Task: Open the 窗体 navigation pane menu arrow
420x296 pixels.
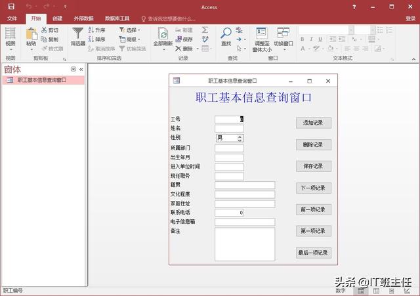Action: coord(73,69)
